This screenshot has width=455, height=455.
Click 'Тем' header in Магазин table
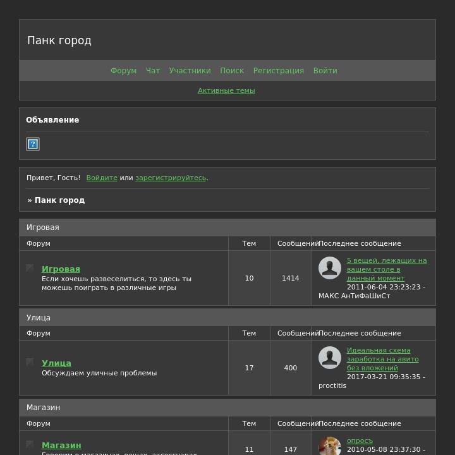point(249,423)
